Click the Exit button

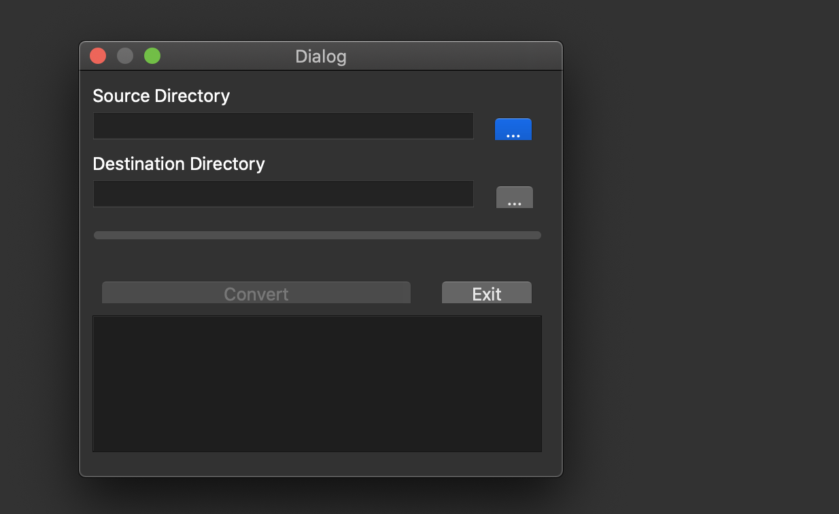click(486, 293)
